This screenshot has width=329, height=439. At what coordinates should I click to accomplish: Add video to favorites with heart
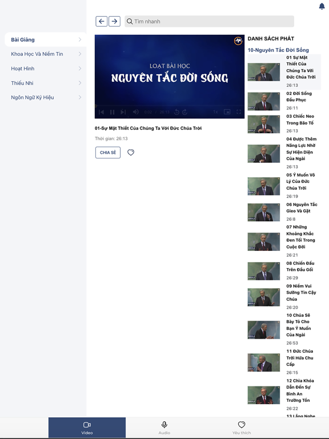pos(131,152)
